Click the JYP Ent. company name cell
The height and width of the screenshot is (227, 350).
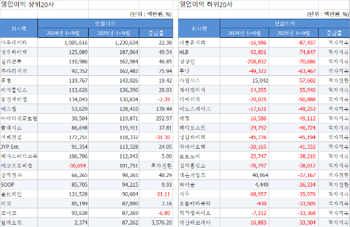pyautogui.click(x=19, y=147)
